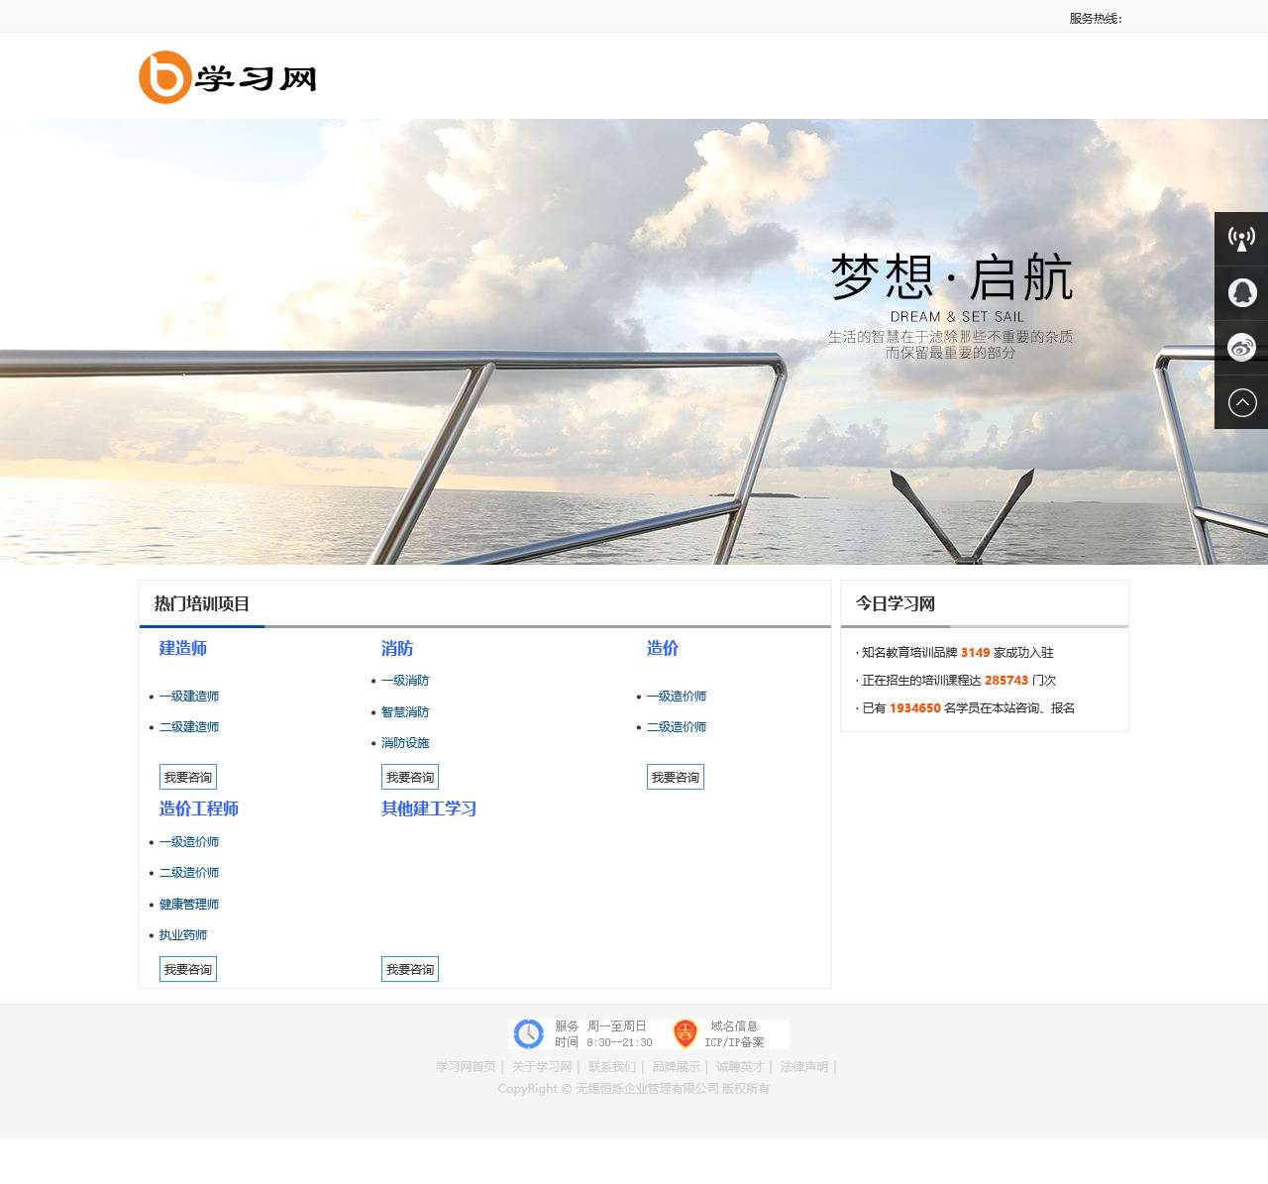Select 智慧消防 link
Screen dimensions: 1268x1184
coord(405,712)
